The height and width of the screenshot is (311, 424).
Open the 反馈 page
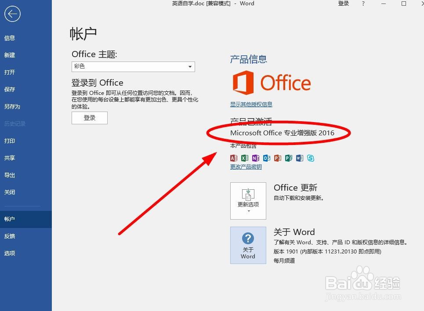tap(10, 236)
